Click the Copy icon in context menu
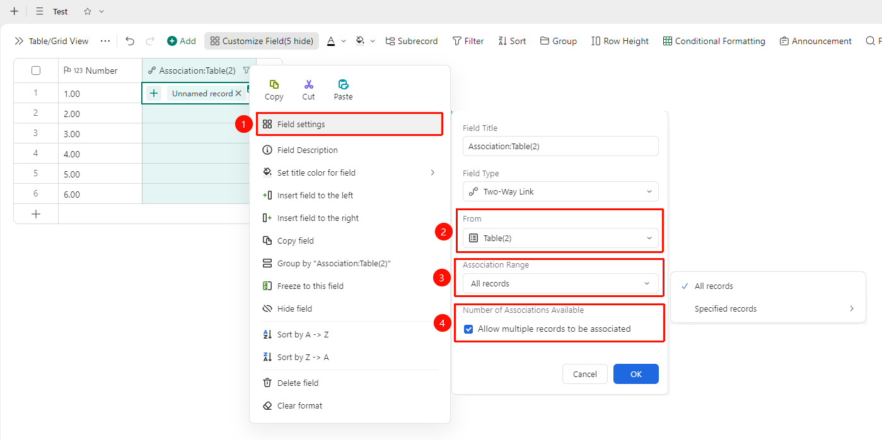This screenshot has width=882, height=440. [x=274, y=84]
